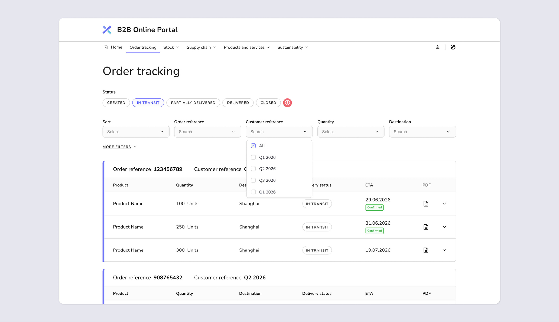
Task: Select the DELIVERED status filter
Action: point(238,103)
